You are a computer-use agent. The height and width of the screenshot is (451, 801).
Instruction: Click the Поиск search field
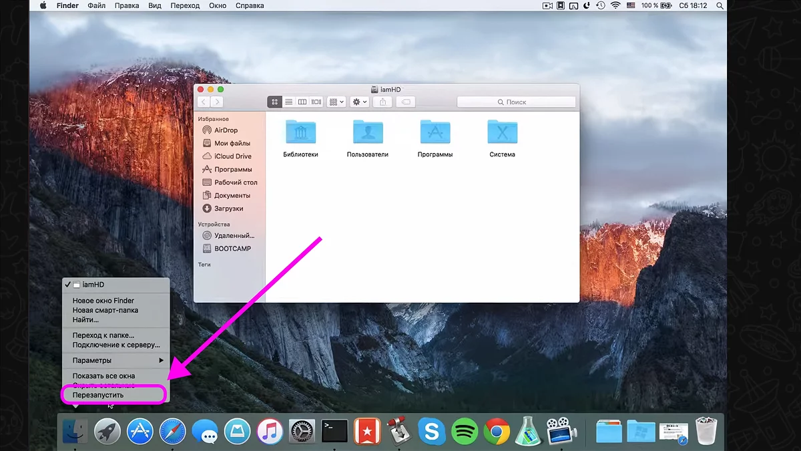point(516,102)
